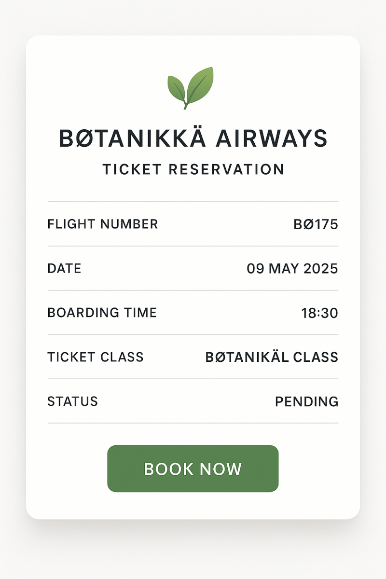
Task: Click the BOARDING TIME label
Action: (102, 313)
